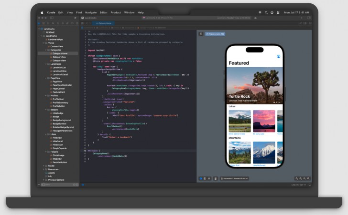Open the Apple menu
Image resolution: width=348 pixels, height=215 pixels.
point(42,12)
